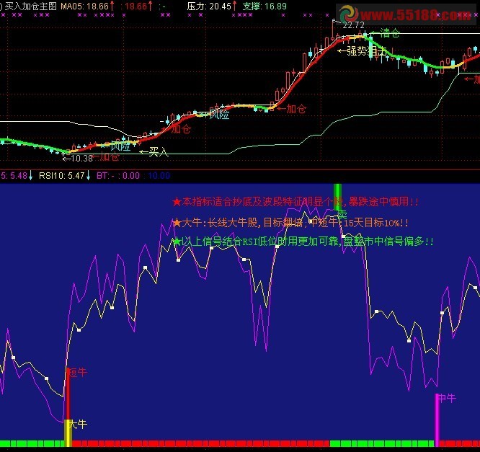Click the magenta 中牛 signal bar
The image size is (480, 452).
point(437,420)
